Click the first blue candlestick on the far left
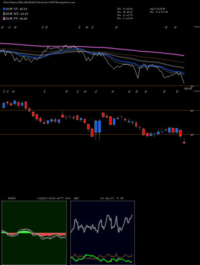Viewport: 200px width, 265px height. coord(4,105)
